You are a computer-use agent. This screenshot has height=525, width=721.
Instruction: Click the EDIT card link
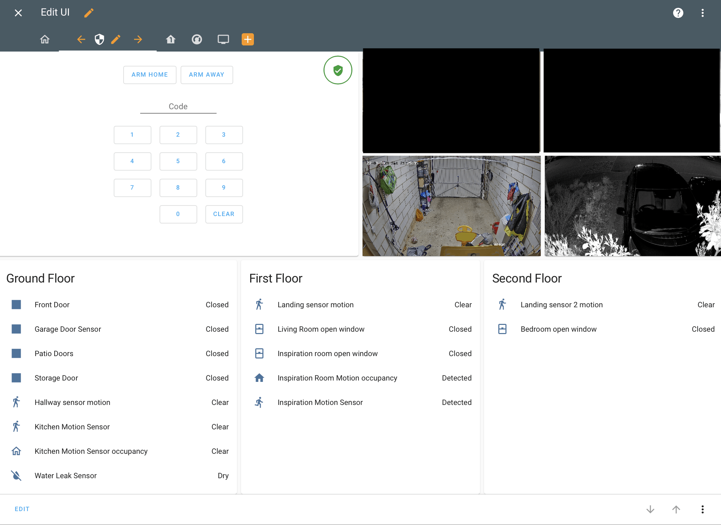(x=22, y=509)
